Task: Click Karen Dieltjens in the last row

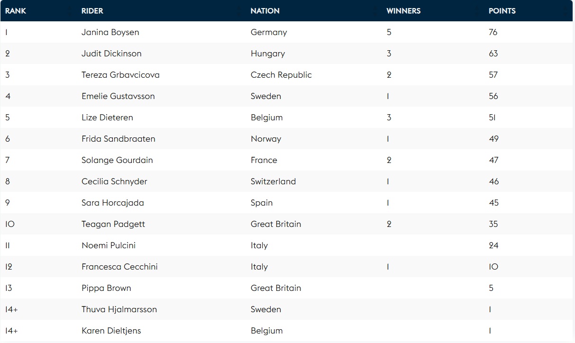Action: pyautogui.click(x=111, y=331)
